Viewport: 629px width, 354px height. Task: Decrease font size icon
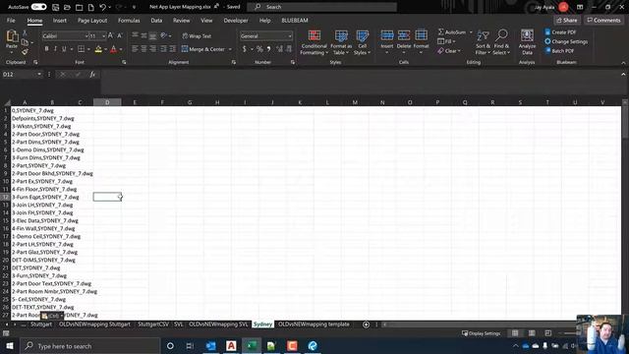click(x=120, y=35)
